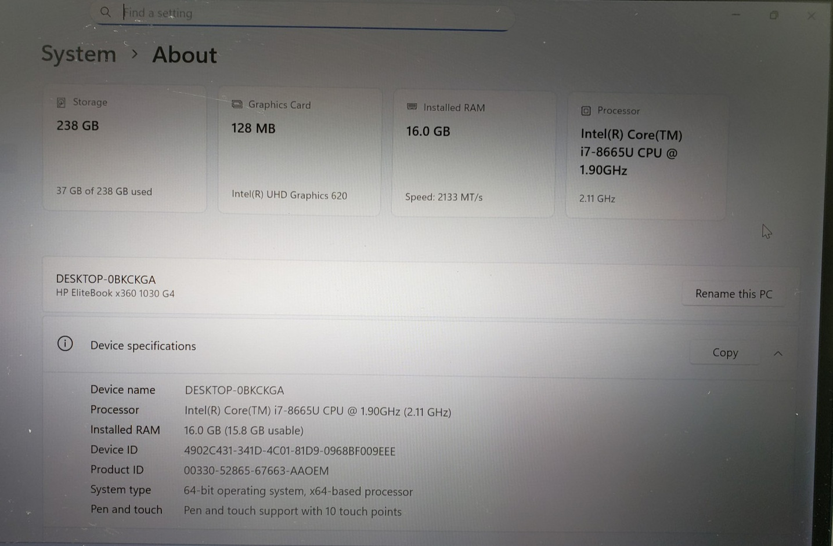The width and height of the screenshot is (833, 546).
Task: Click the 'Installed RAM' specification label
Action: click(125, 429)
